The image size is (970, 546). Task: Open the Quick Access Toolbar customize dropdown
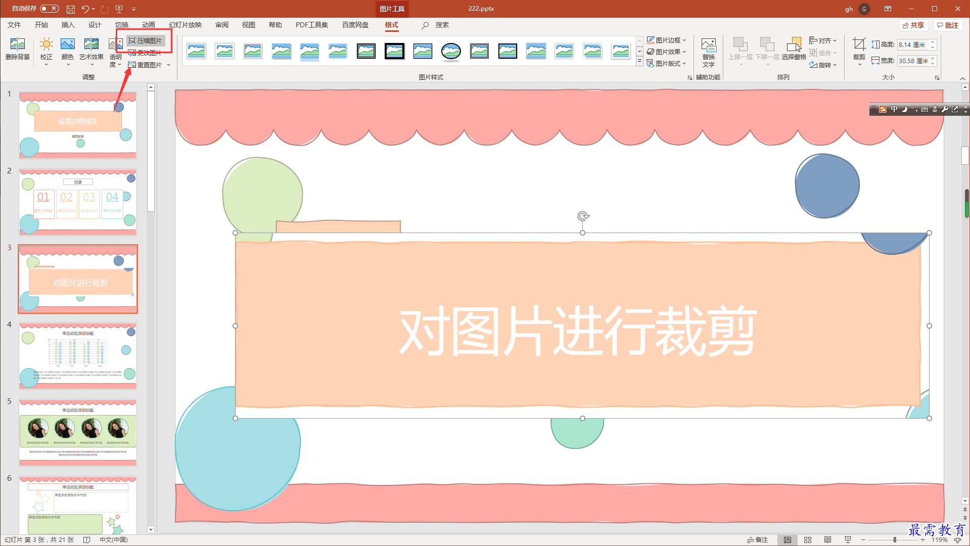(x=134, y=9)
